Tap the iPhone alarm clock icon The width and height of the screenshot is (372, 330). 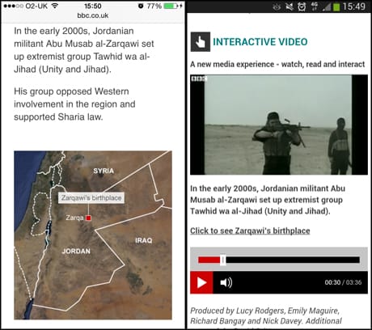click(141, 6)
